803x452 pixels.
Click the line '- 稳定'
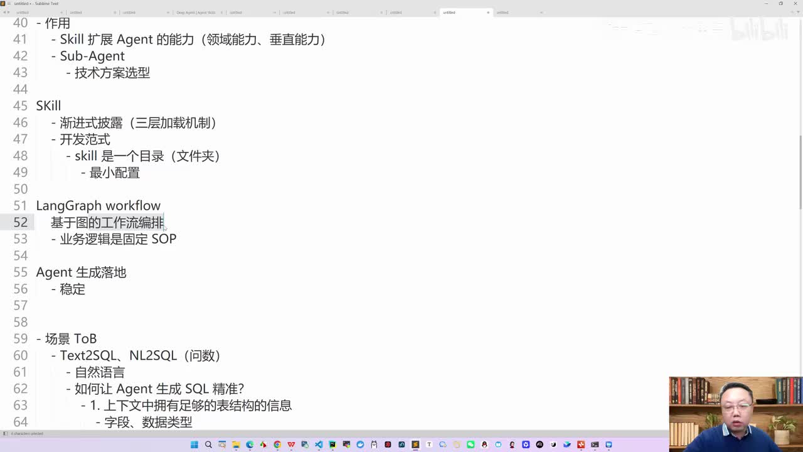(68, 289)
